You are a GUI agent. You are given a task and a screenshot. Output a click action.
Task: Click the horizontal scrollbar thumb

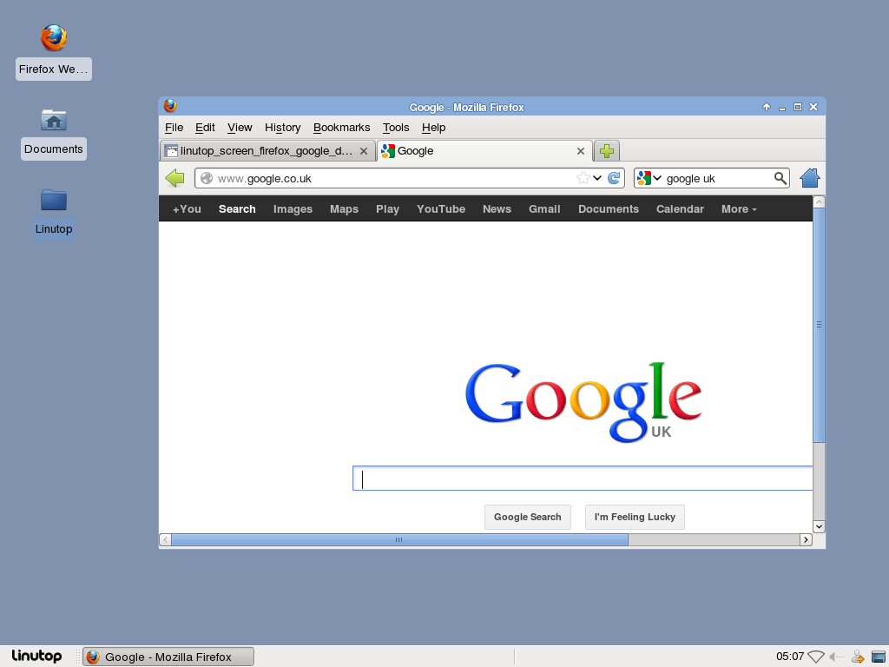click(x=399, y=540)
